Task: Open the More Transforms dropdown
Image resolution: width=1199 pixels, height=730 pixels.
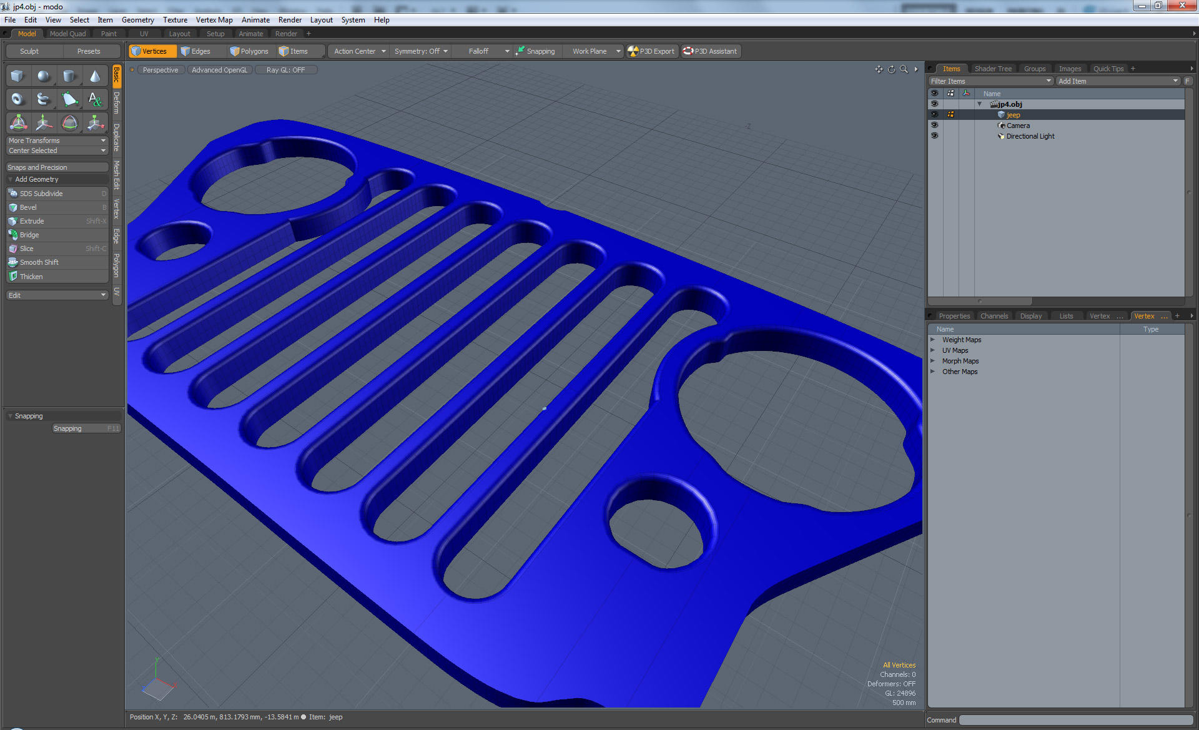Action: click(57, 141)
